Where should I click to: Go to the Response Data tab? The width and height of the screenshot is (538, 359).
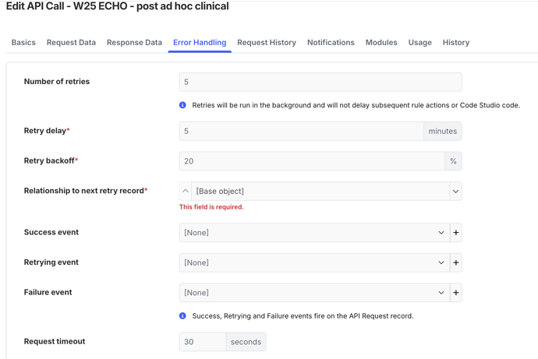134,43
